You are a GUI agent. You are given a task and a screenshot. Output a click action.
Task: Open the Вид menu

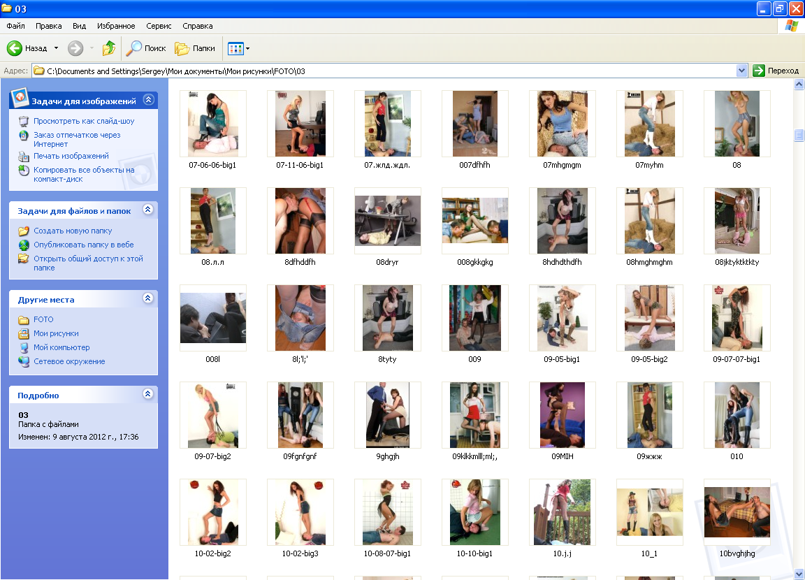point(79,26)
